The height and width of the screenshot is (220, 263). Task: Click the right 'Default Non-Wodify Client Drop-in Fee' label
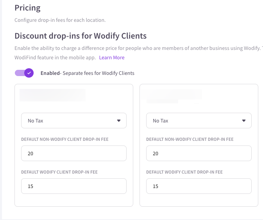pos(190,139)
